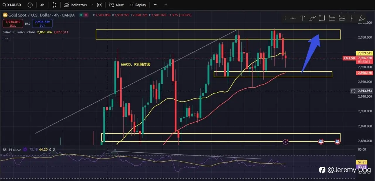Click the SMA value 2,868.706
The width and height of the screenshot is (375, 181).
(45, 32)
